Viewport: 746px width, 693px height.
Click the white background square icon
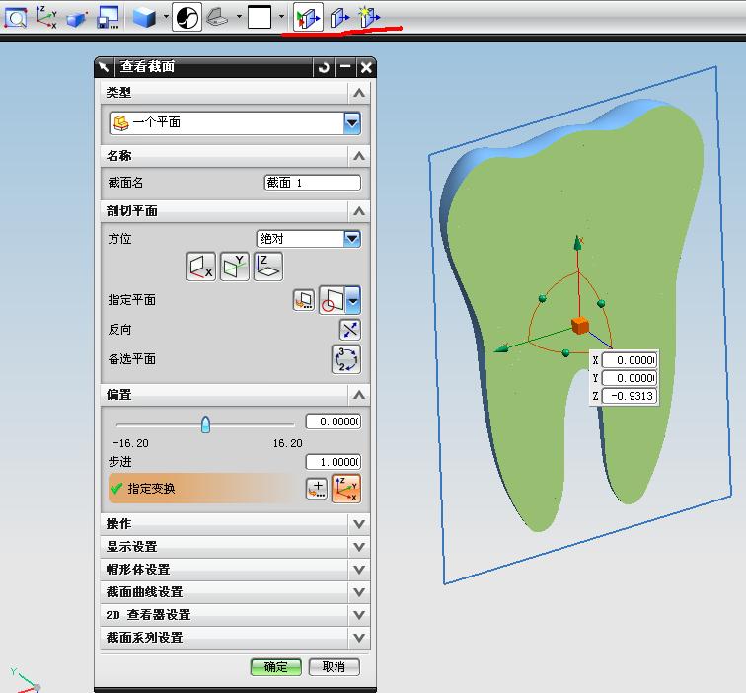click(260, 17)
